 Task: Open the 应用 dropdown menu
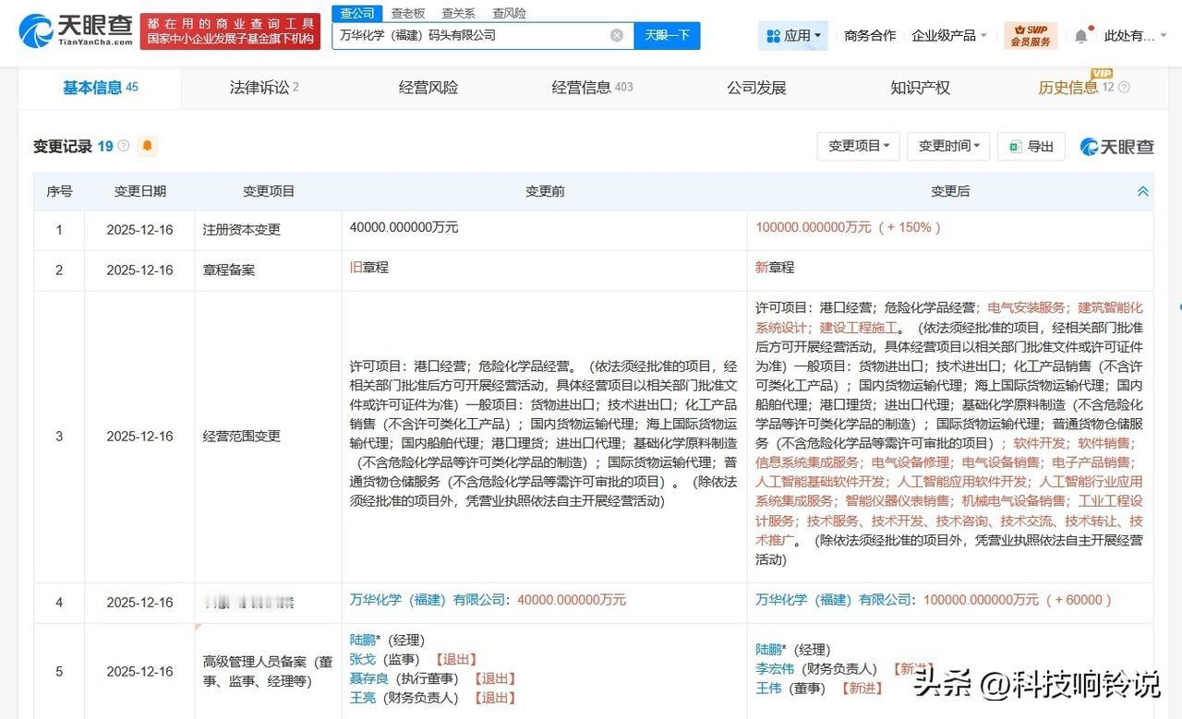(793, 36)
